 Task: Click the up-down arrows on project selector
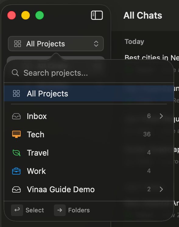pos(96,44)
